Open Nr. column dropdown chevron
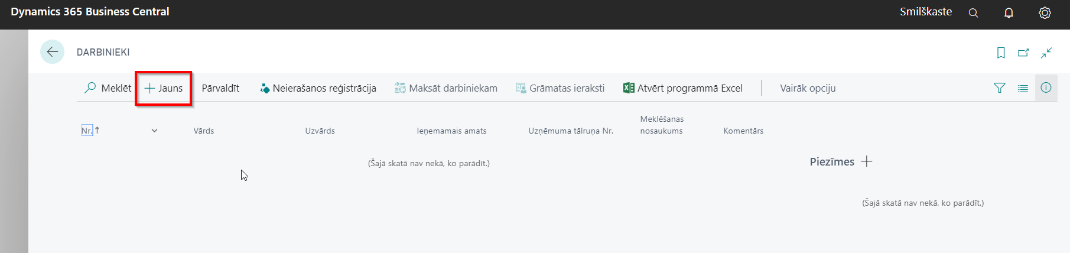This screenshot has height=253, width=1070. coord(154,131)
